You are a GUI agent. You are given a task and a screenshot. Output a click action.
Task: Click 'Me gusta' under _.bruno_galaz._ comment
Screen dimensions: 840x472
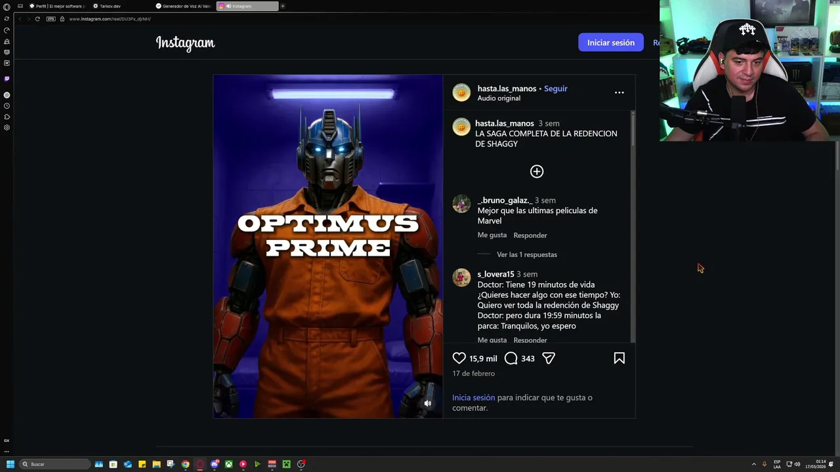click(492, 235)
